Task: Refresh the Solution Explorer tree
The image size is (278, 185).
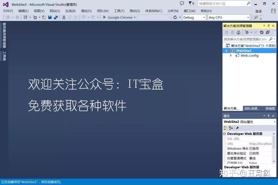Action: 262,33
